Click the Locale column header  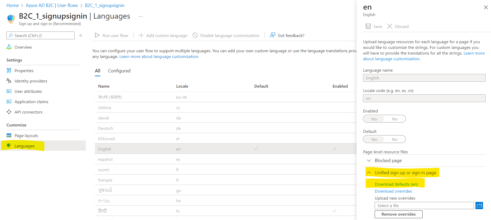point(182,86)
